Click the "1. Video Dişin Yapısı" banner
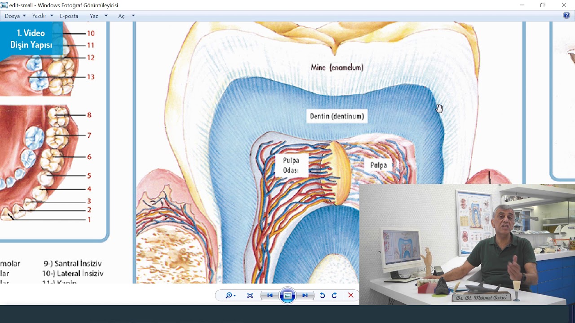Image resolution: width=575 pixels, height=323 pixels. pyautogui.click(x=31, y=39)
